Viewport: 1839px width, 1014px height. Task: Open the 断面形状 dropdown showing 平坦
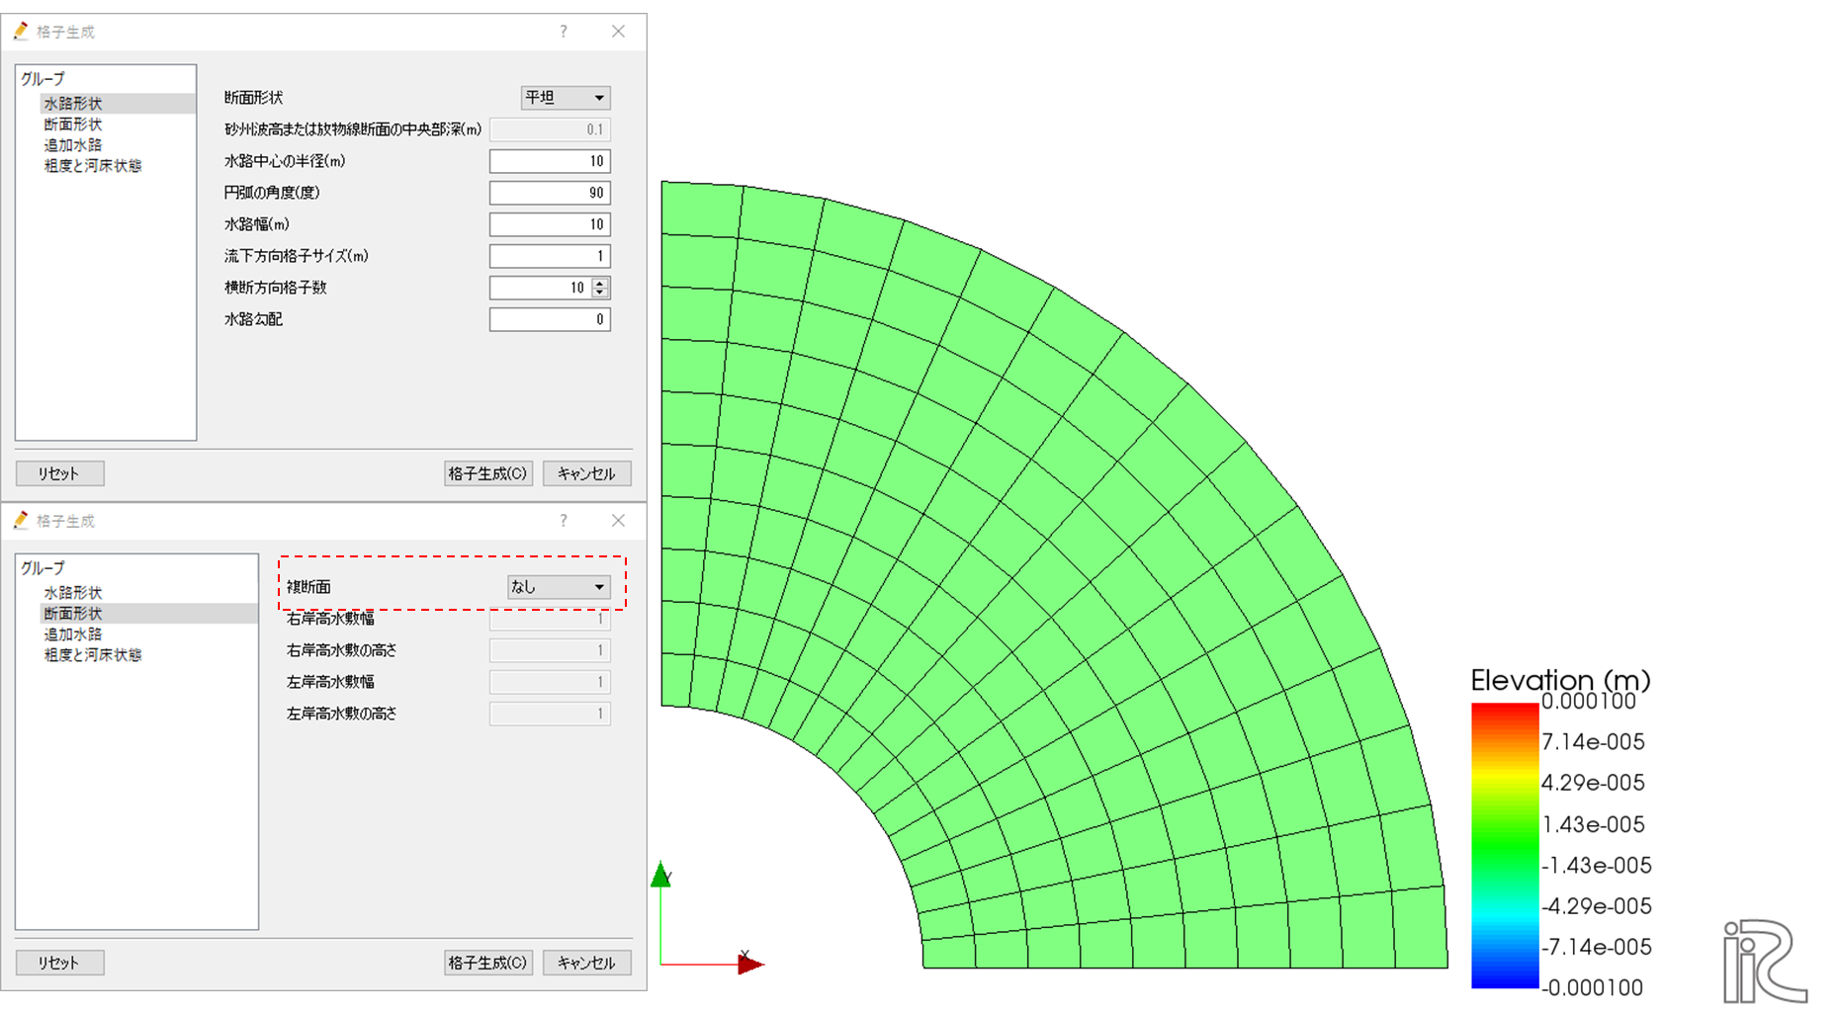[x=566, y=98]
